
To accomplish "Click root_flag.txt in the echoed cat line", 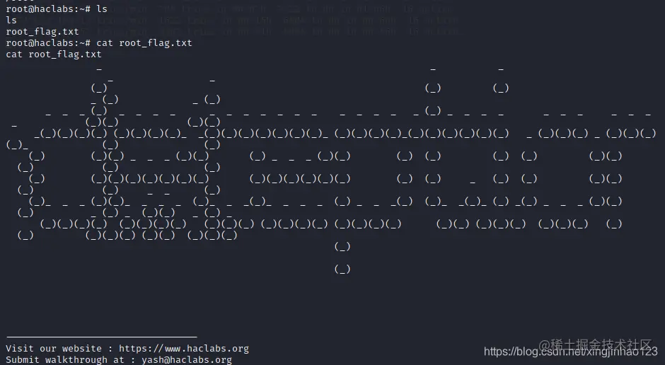I will [65, 54].
